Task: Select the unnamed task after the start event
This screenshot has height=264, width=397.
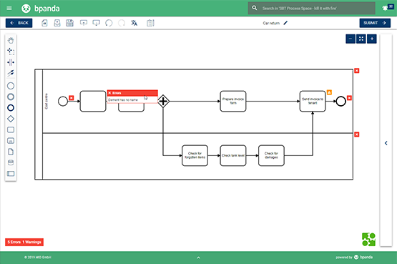Action: (93, 102)
